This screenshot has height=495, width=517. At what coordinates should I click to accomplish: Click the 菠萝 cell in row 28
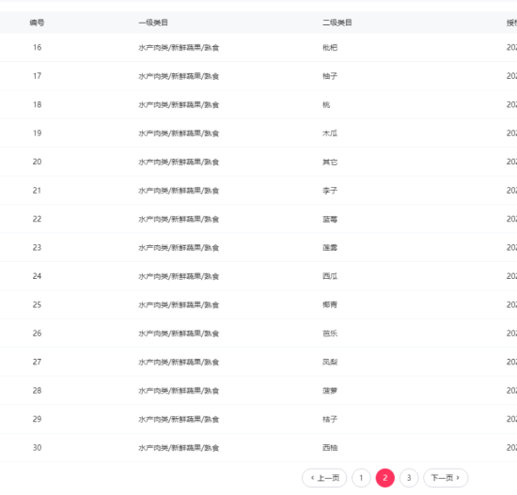pos(330,391)
